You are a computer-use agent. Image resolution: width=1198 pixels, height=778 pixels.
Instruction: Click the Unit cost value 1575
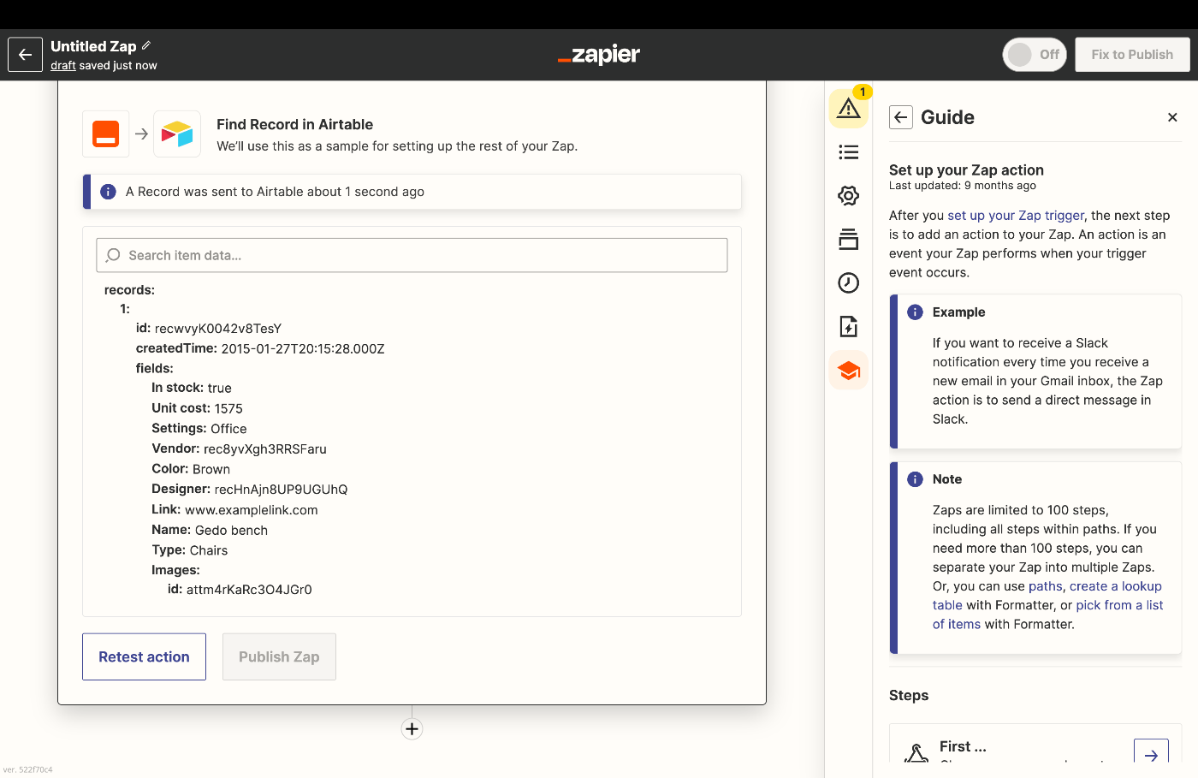(228, 409)
